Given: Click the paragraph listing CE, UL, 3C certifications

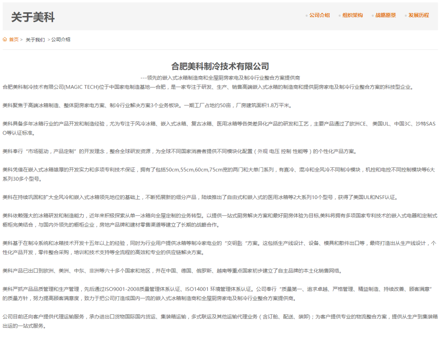Looking at the screenshot, I should [219, 128].
